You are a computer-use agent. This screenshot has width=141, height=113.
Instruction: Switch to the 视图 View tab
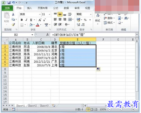[x=87, y=8]
